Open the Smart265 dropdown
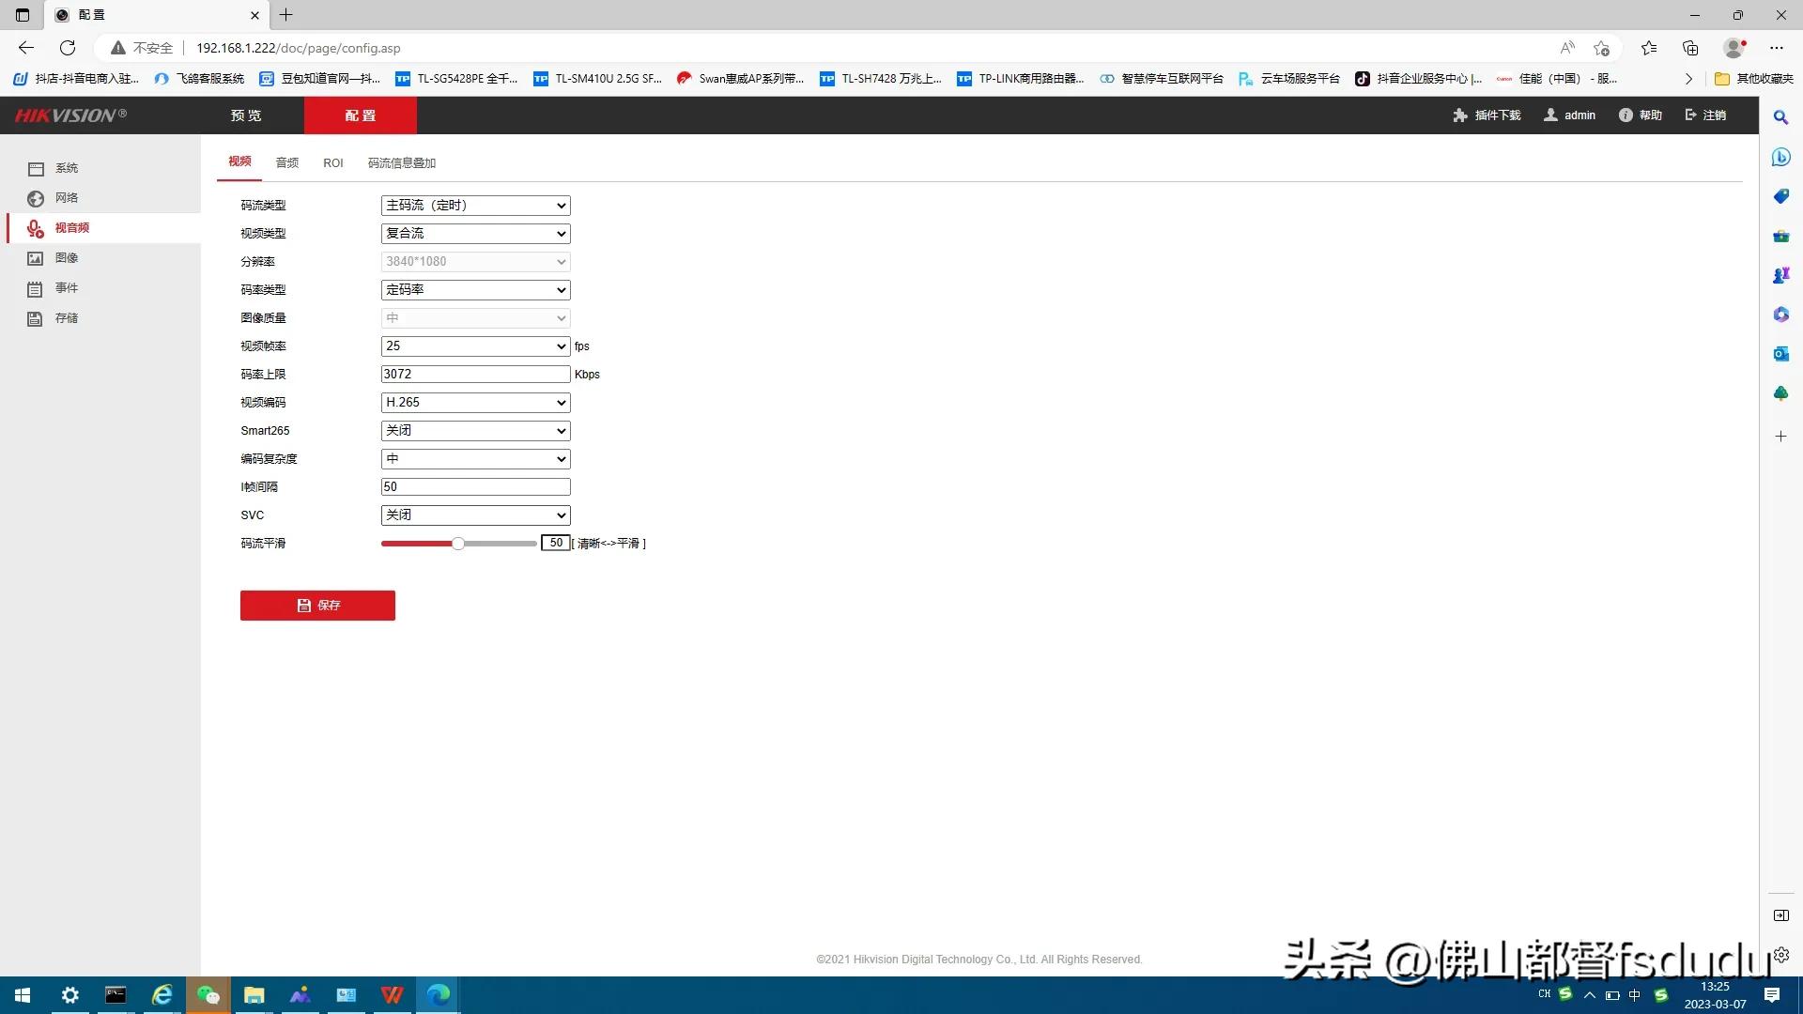This screenshot has height=1014, width=1803. tap(474, 430)
